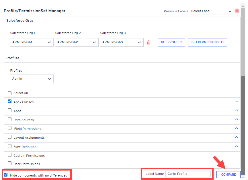The image size is (248, 180).
Task: Collapse the Field Permissions section chevron
Action: point(237,128)
